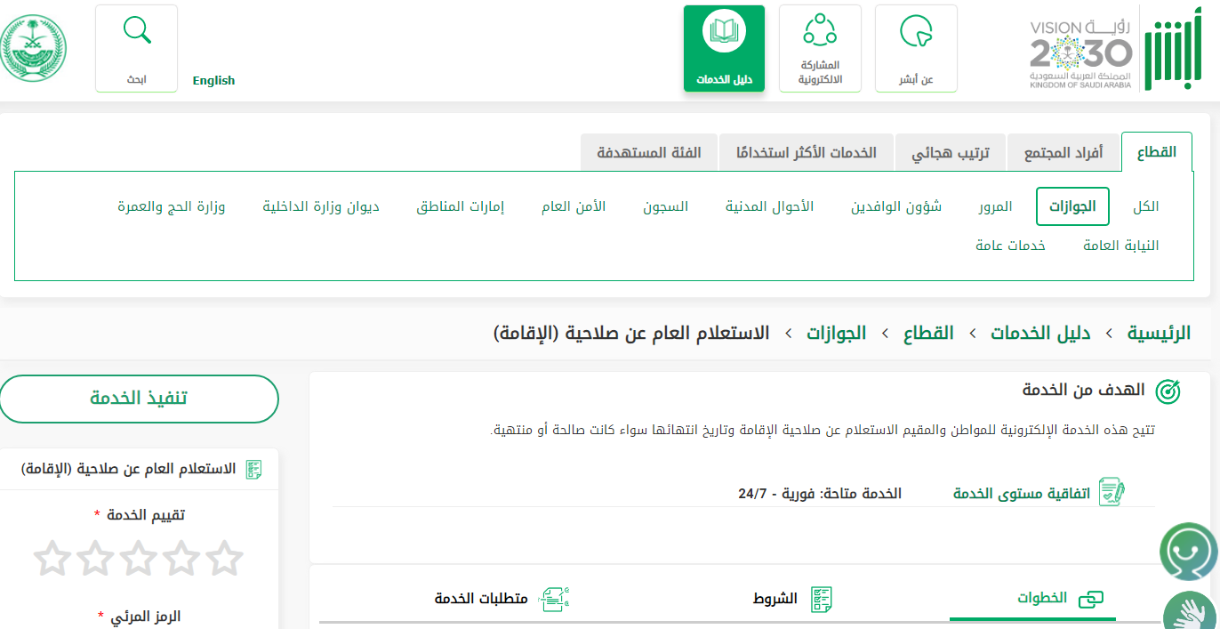This screenshot has width=1220, height=629.
Task: Click the Execute Service button
Action: (x=139, y=398)
